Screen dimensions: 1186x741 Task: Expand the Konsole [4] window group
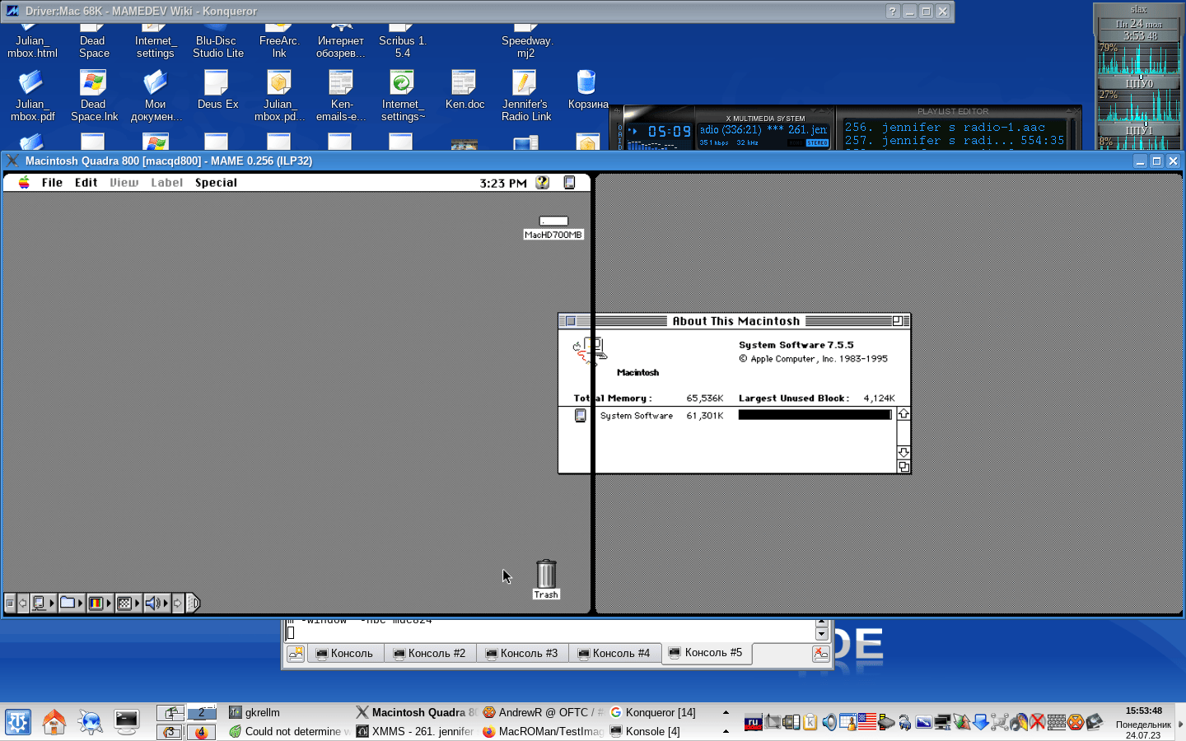pos(669,731)
